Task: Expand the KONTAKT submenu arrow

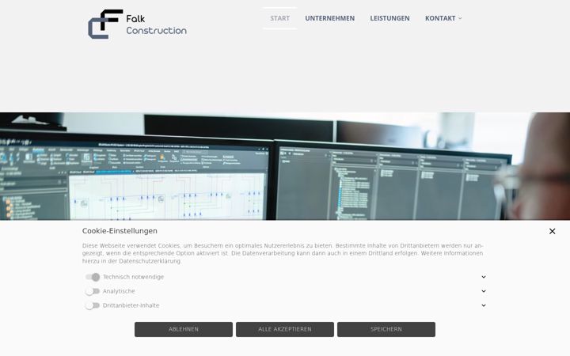Action: coord(460,18)
